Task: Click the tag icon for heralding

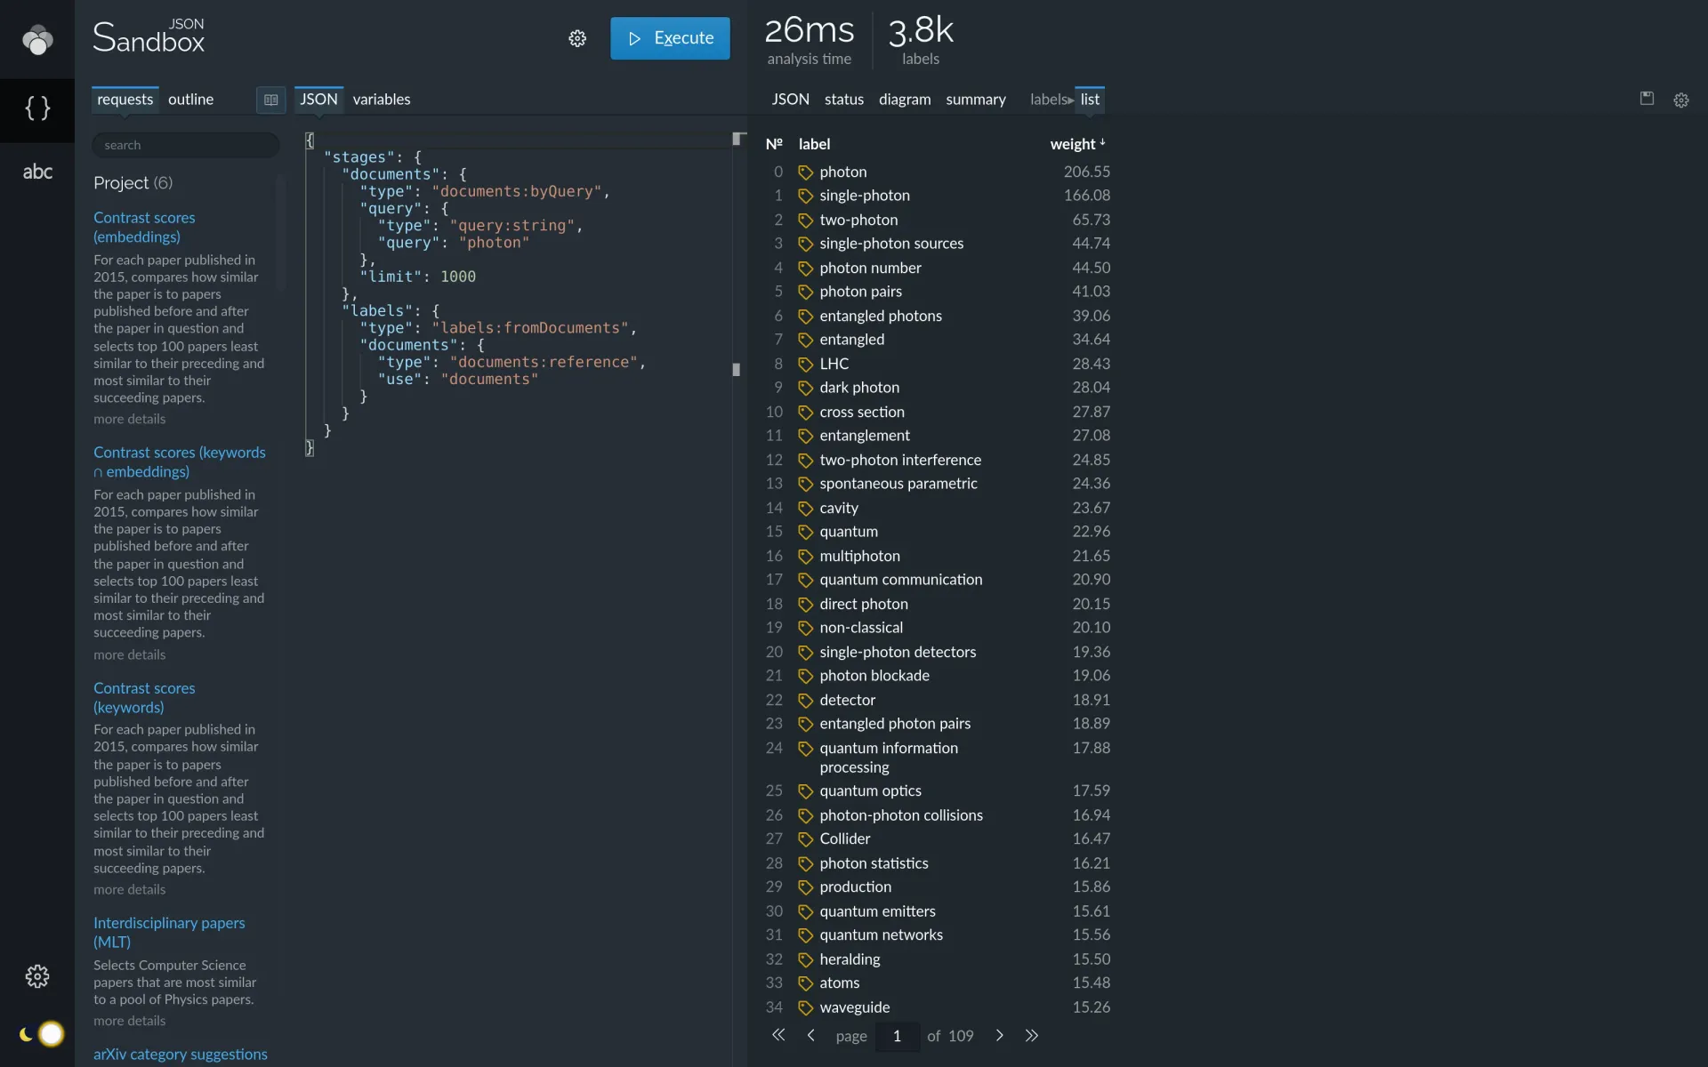Action: pos(805,959)
